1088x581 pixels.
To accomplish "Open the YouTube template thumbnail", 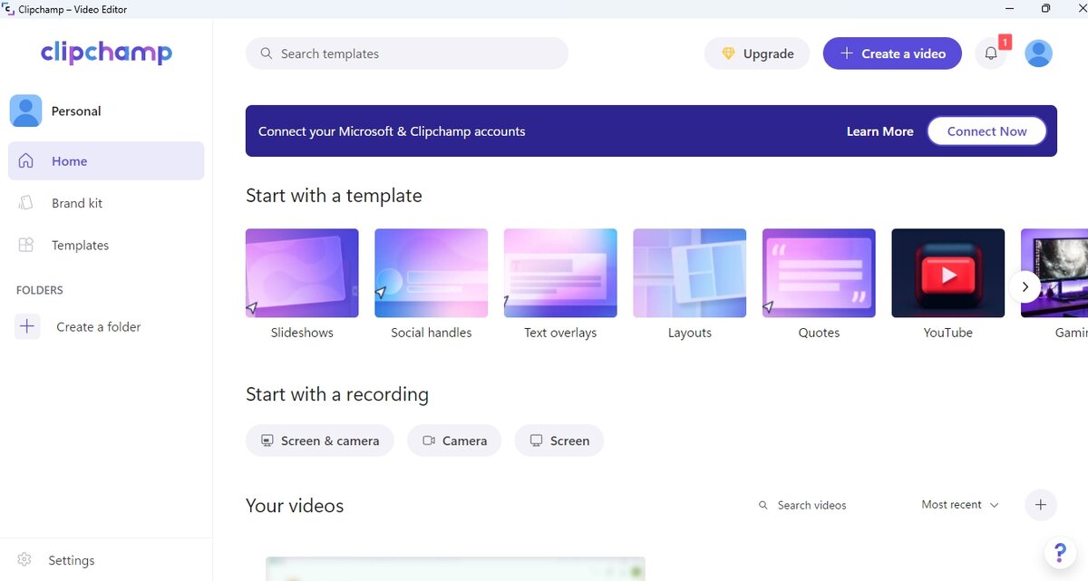I will pyautogui.click(x=948, y=273).
